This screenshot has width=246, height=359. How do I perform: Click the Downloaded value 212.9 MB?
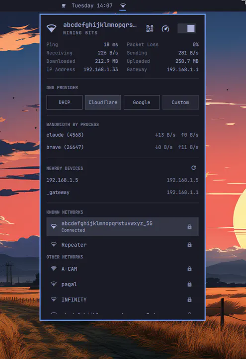106,61
